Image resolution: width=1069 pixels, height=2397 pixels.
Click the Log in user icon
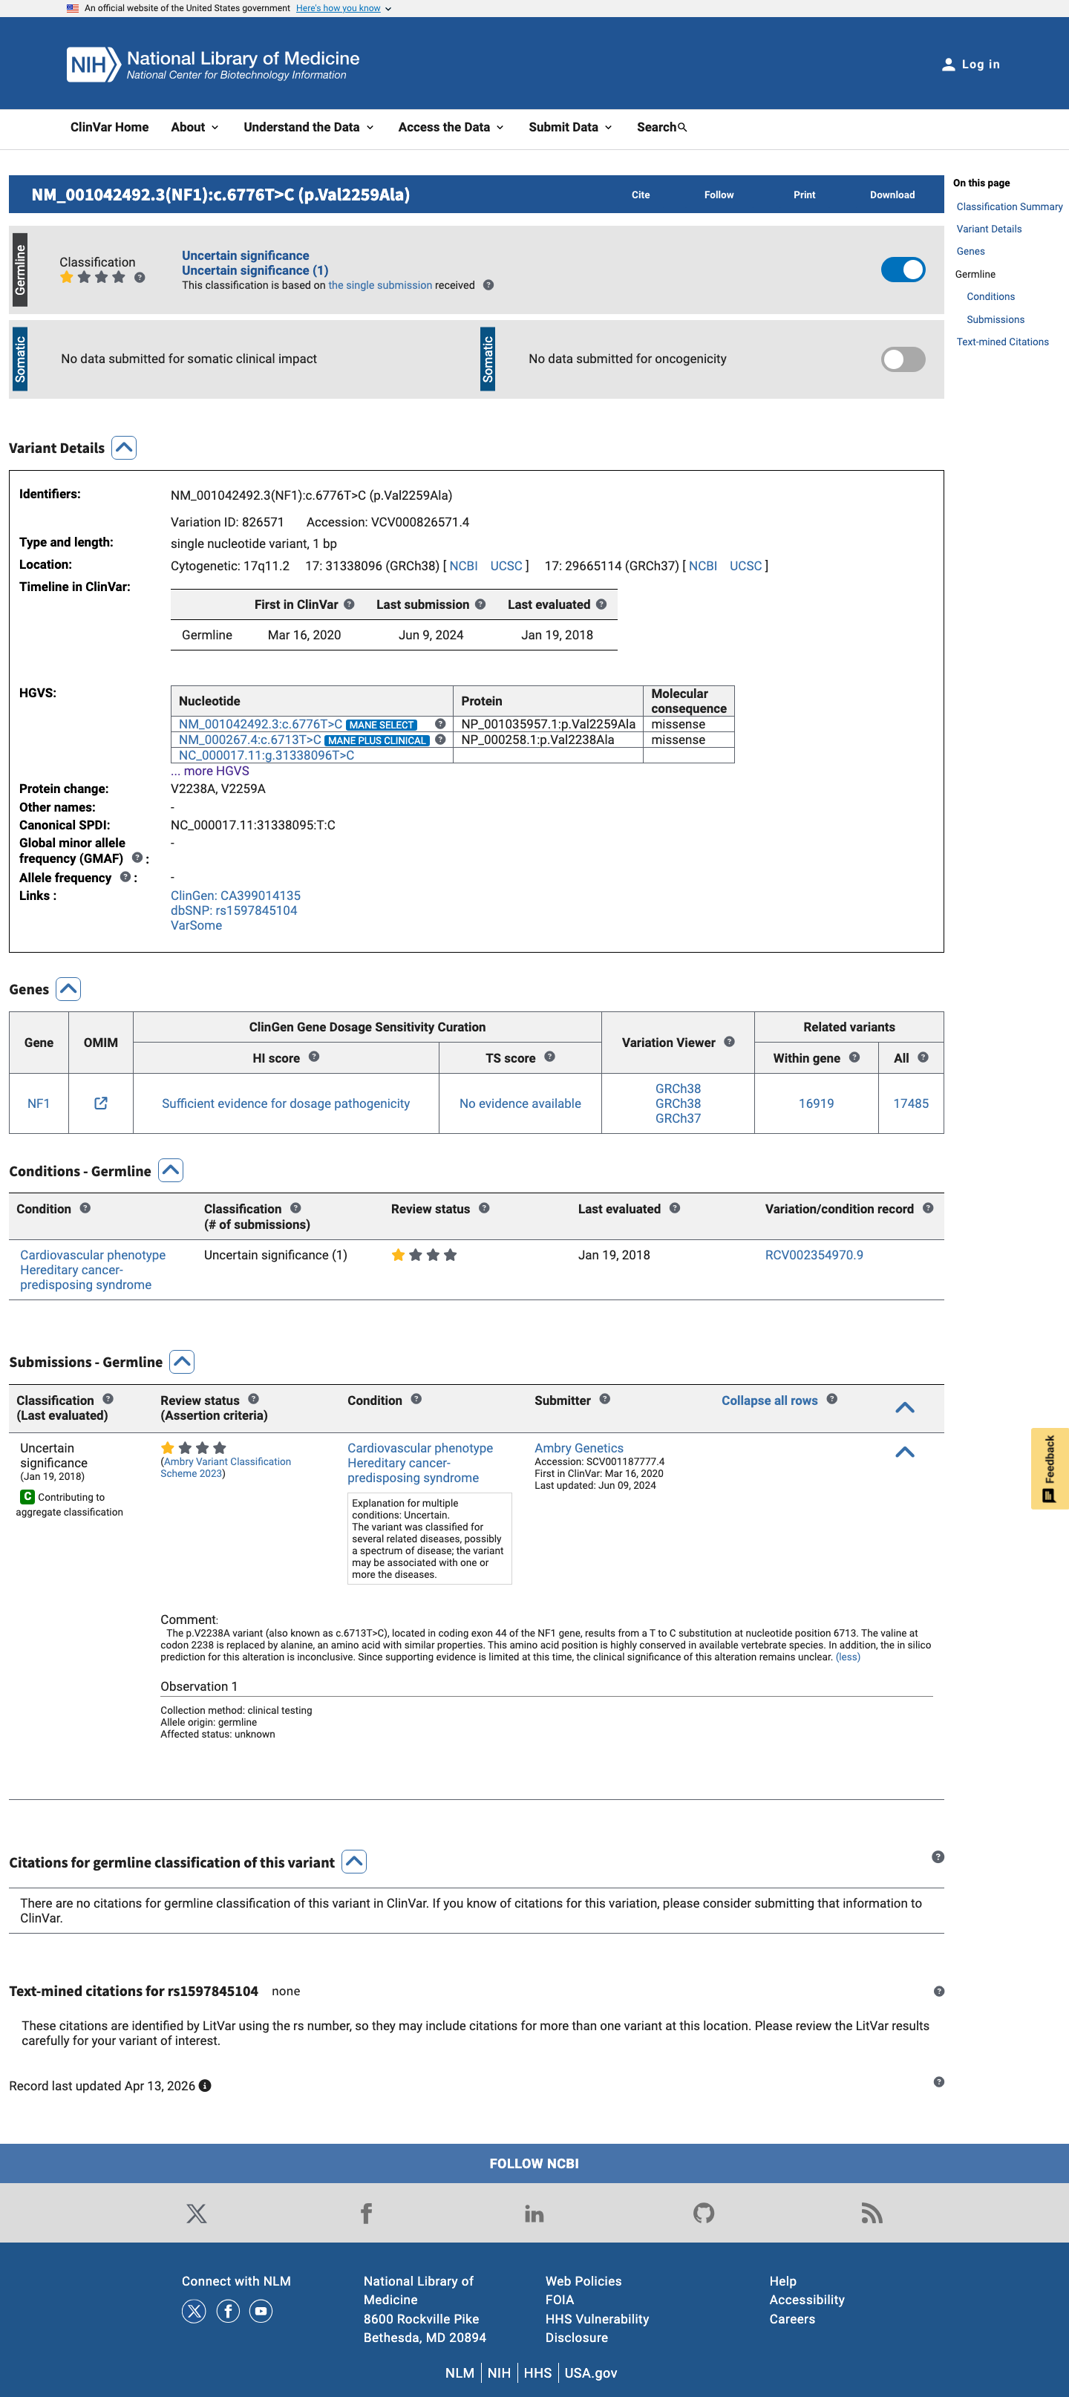click(948, 64)
